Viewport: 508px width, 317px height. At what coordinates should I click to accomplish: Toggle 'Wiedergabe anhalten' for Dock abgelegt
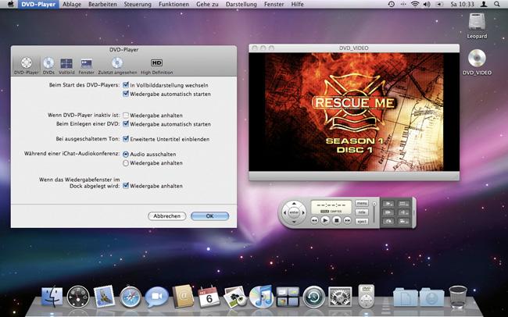(126, 186)
